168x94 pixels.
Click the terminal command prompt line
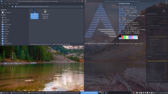point(113,44)
